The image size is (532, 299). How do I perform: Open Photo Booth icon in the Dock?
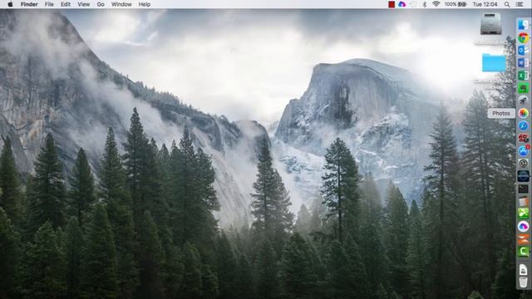point(523,139)
